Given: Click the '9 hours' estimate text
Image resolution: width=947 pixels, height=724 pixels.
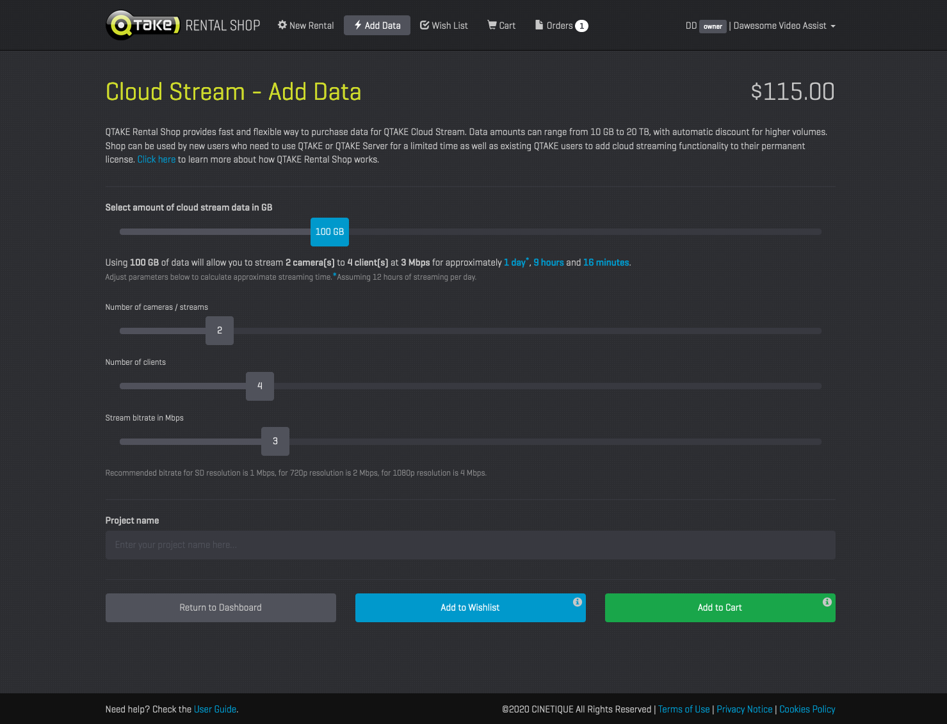Looking at the screenshot, I should tap(549, 262).
